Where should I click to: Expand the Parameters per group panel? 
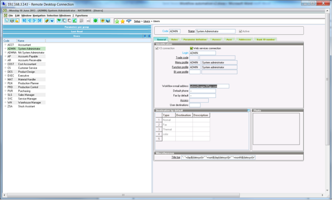coord(76,27)
